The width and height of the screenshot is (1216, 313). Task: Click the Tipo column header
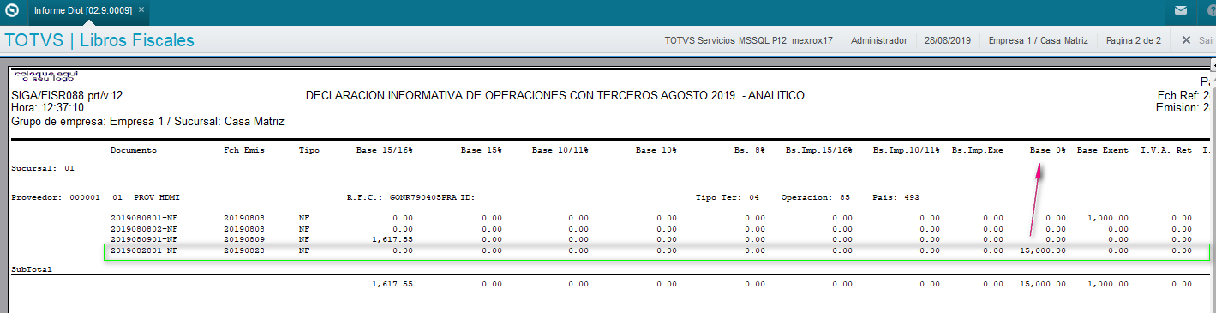309,150
